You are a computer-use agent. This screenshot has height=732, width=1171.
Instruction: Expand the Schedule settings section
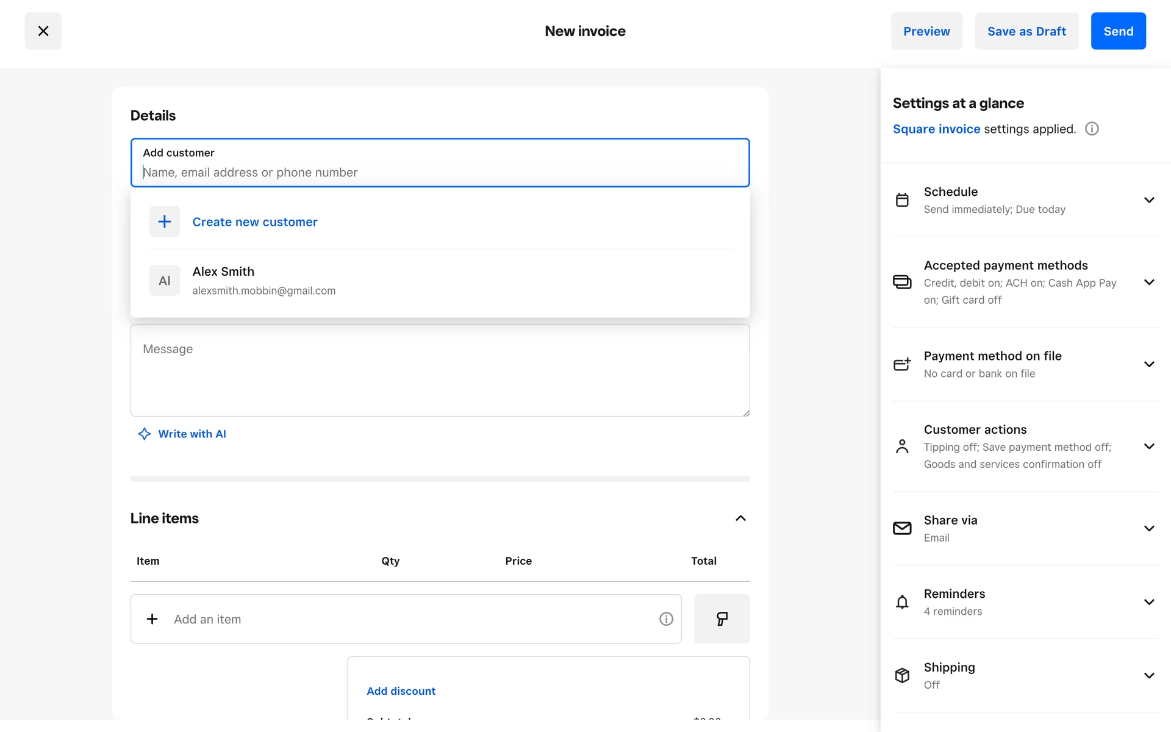click(1149, 200)
